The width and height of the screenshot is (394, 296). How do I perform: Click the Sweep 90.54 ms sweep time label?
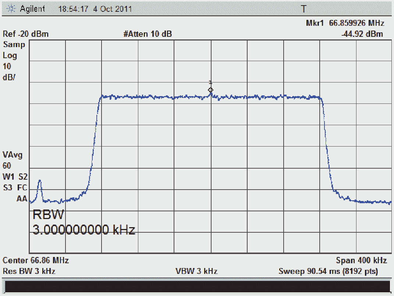point(328,271)
